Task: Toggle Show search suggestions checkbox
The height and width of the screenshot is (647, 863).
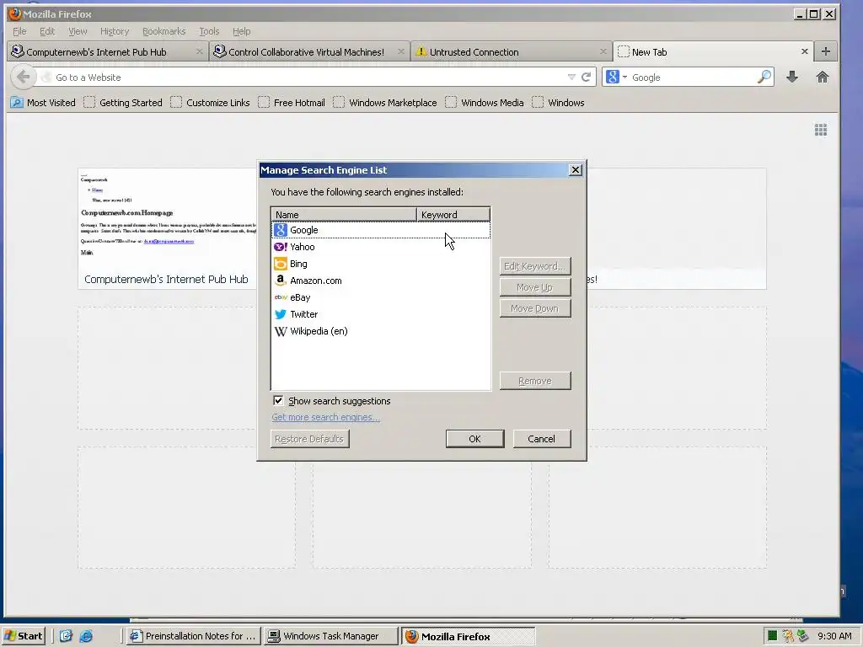Action: click(278, 400)
